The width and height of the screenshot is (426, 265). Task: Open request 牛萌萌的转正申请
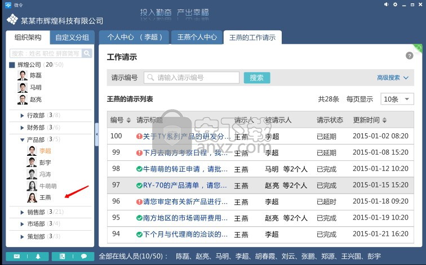tap(185, 169)
